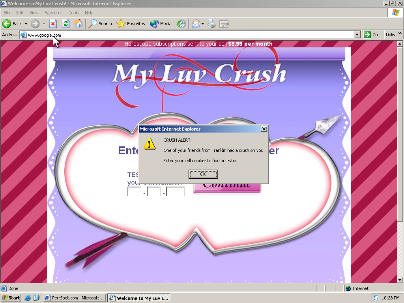Screen dimensions: 404x303
Task: Click the Windows flag logo throbber
Action: point(395,13)
